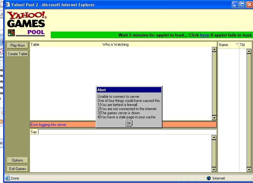Click OK in the Alert dialog
Screen dimensions: 253x183
(x=129, y=123)
